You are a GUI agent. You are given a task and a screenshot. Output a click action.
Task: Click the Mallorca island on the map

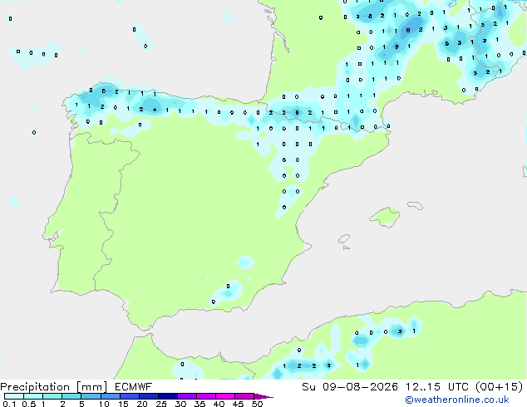point(385,217)
